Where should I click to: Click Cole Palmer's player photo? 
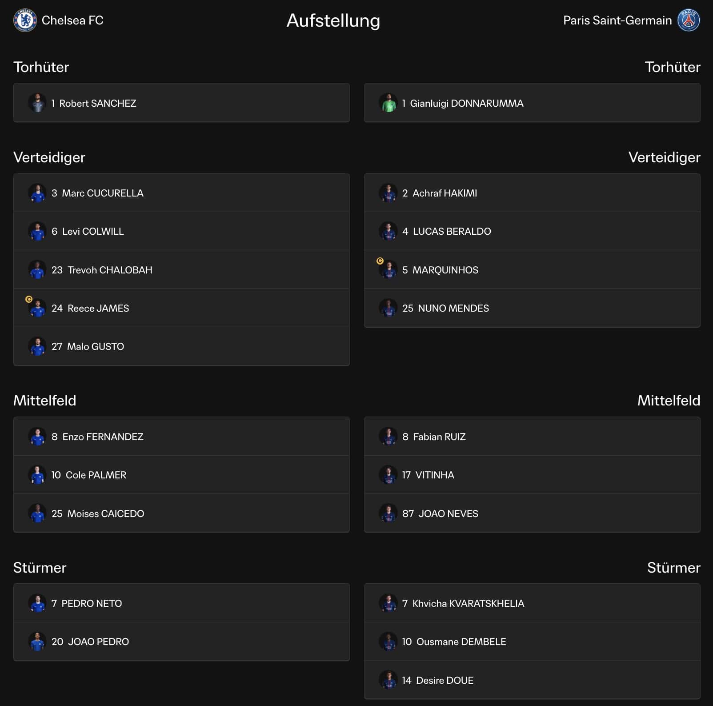(37, 475)
